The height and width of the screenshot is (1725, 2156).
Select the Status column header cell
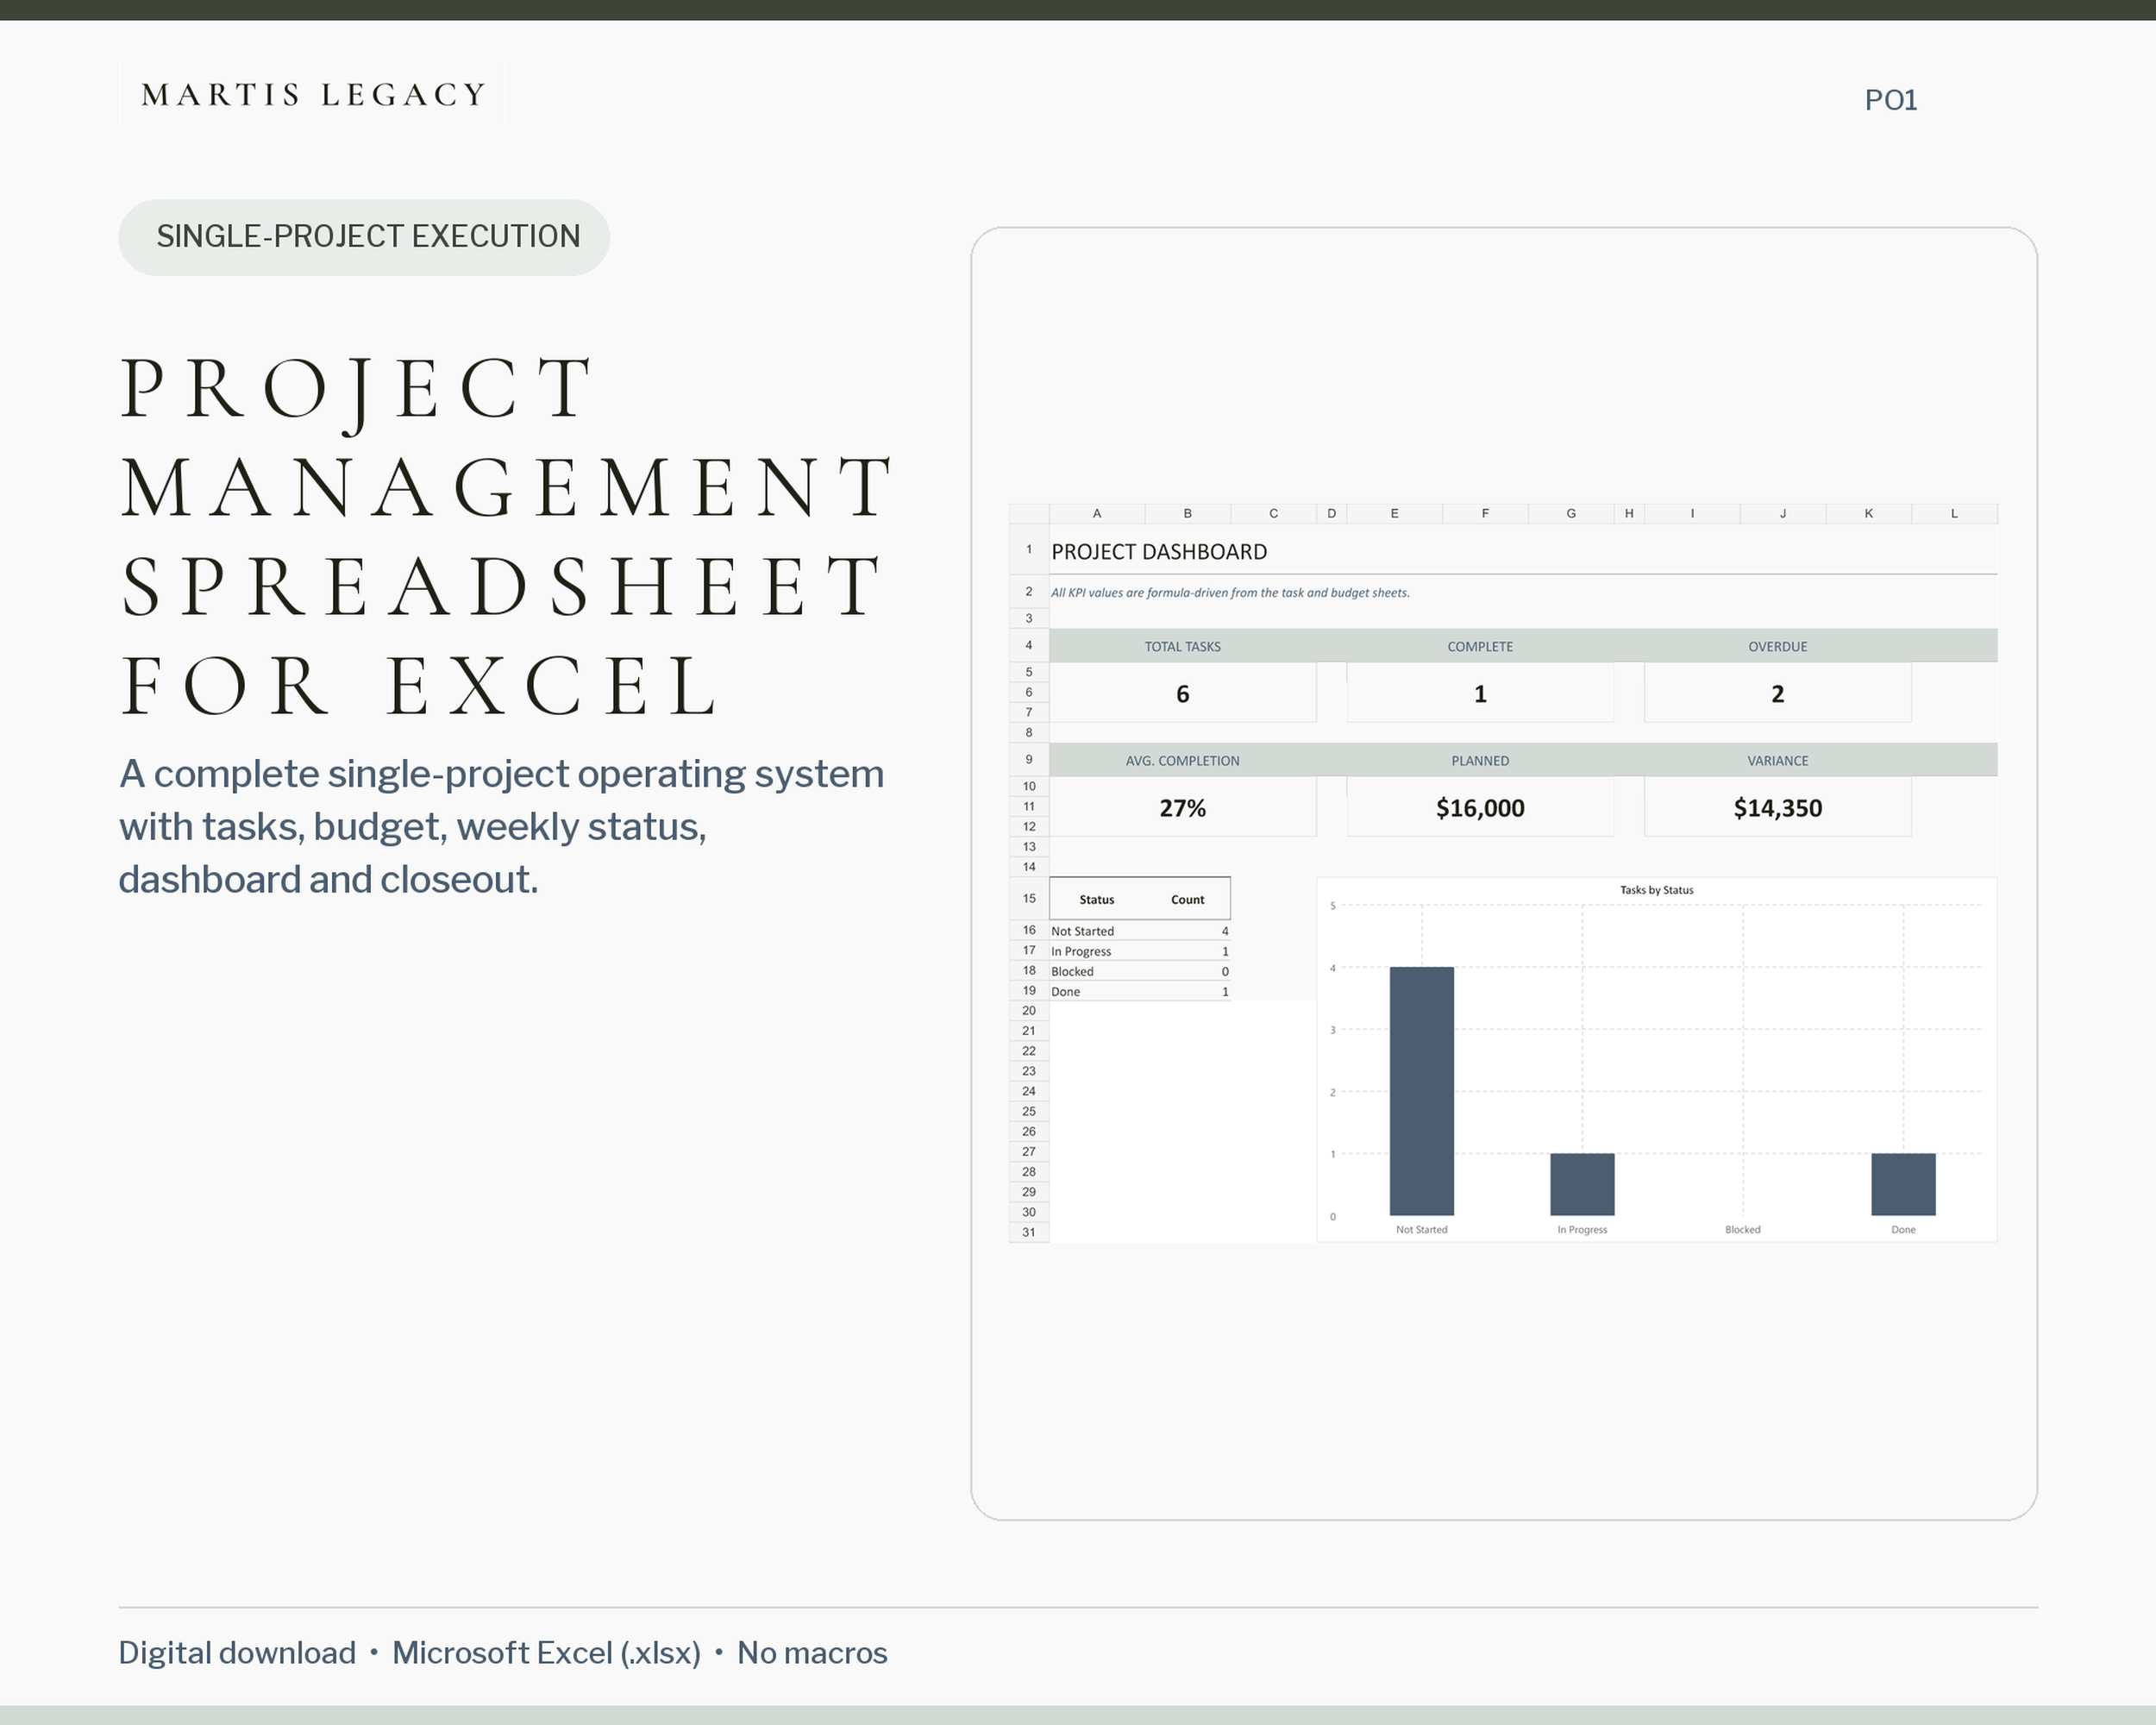tap(1097, 899)
